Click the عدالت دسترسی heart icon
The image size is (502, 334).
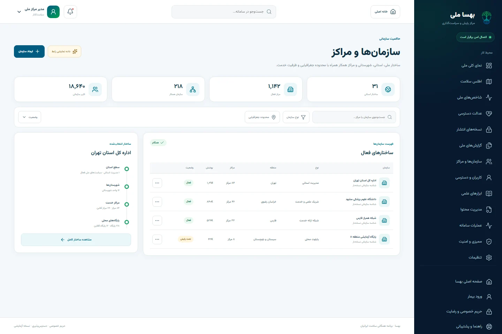(489, 113)
